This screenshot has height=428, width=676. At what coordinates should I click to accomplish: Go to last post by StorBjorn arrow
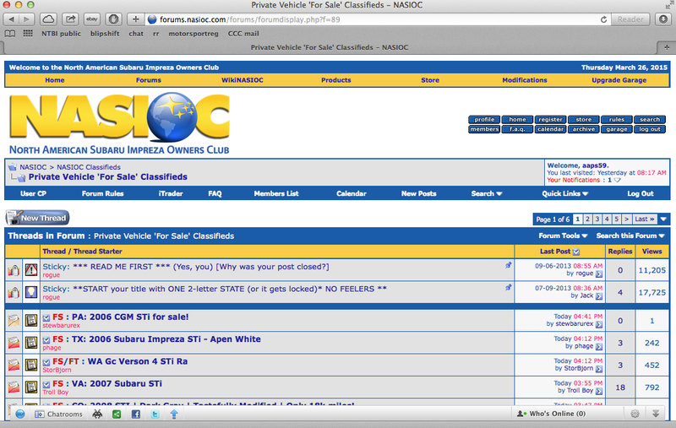599,369
